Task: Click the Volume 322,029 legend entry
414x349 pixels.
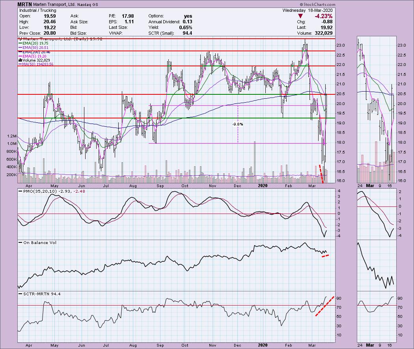Action: 34,60
